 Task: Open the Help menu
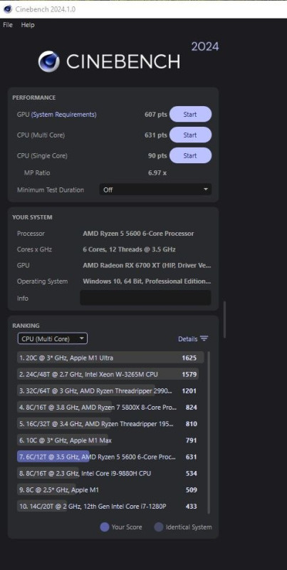(28, 25)
